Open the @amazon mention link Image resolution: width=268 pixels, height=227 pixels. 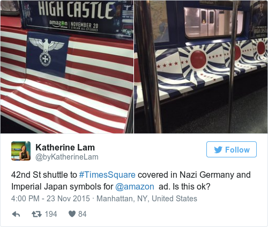tap(135, 187)
